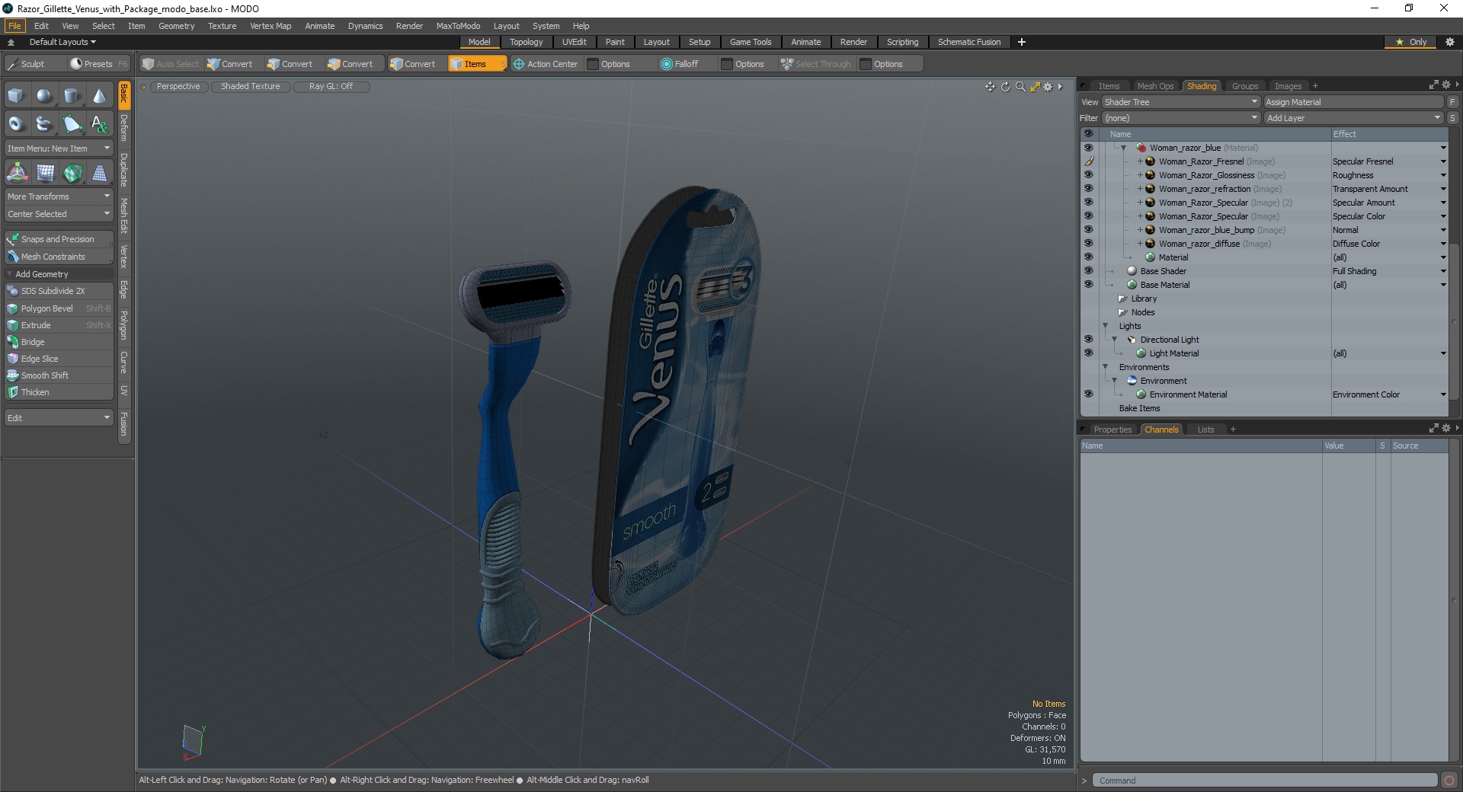Toggle visibility of Environment Material
This screenshot has width=1463, height=792.
pos(1088,394)
